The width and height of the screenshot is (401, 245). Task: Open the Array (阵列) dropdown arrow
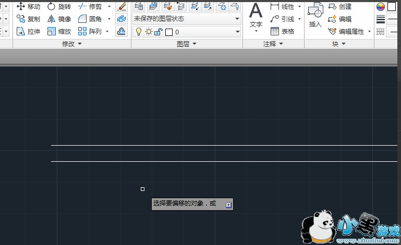pos(107,31)
